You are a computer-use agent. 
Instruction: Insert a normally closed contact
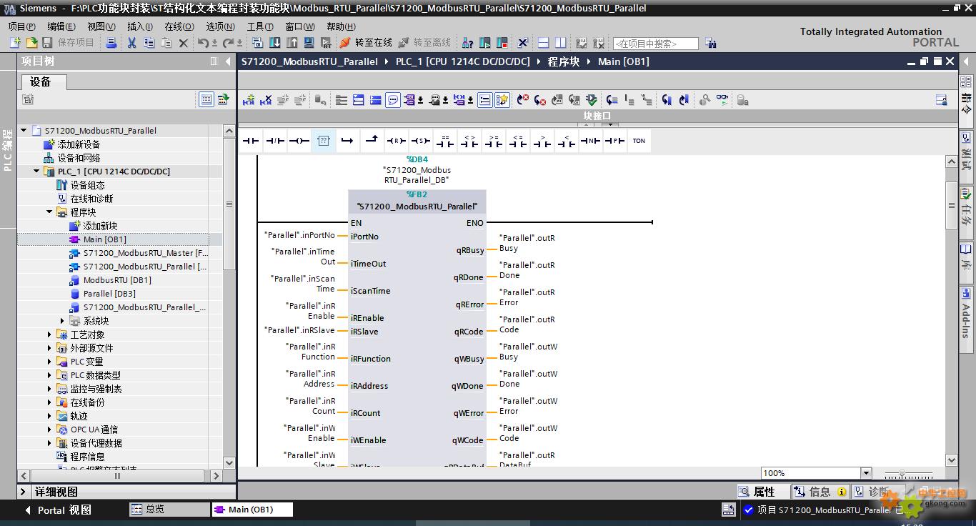[x=275, y=141]
